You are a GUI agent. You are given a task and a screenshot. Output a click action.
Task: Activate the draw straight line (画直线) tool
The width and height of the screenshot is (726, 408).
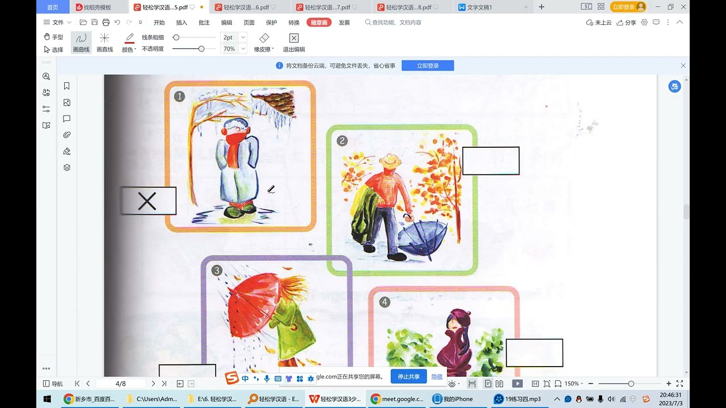click(x=104, y=42)
